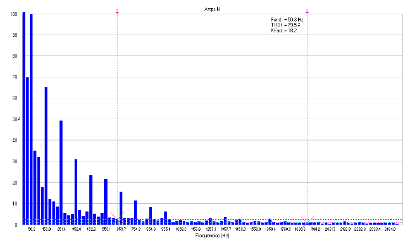
Task: Select the tall bar just right of red cursor
Action: pyautogui.click(x=121, y=208)
